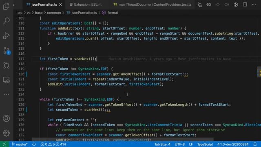Change Tab Size: 4 indentation setting
Screen dimensions: 261x147
pyautogui.click(x=162, y=144)
